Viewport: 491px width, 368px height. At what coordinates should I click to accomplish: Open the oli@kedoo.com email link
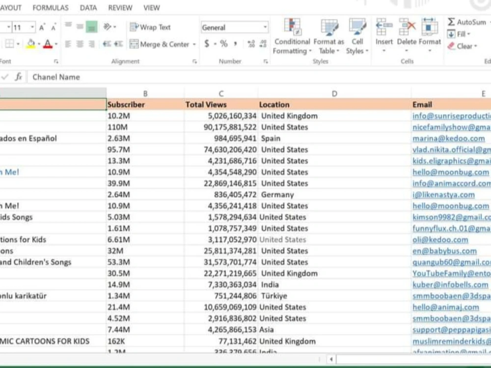coord(440,240)
